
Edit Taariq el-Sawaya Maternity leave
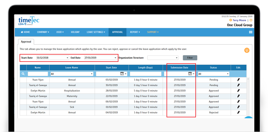pyautogui.click(x=239, y=96)
